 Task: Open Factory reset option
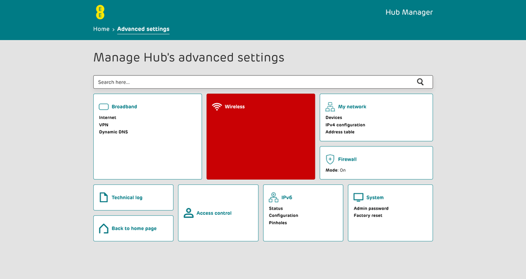point(368,215)
